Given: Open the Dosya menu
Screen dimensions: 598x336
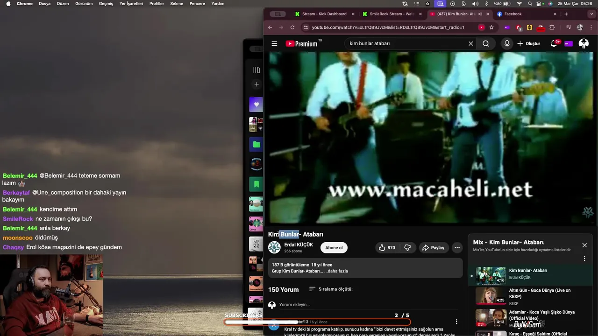Looking at the screenshot, I should 44,3.
